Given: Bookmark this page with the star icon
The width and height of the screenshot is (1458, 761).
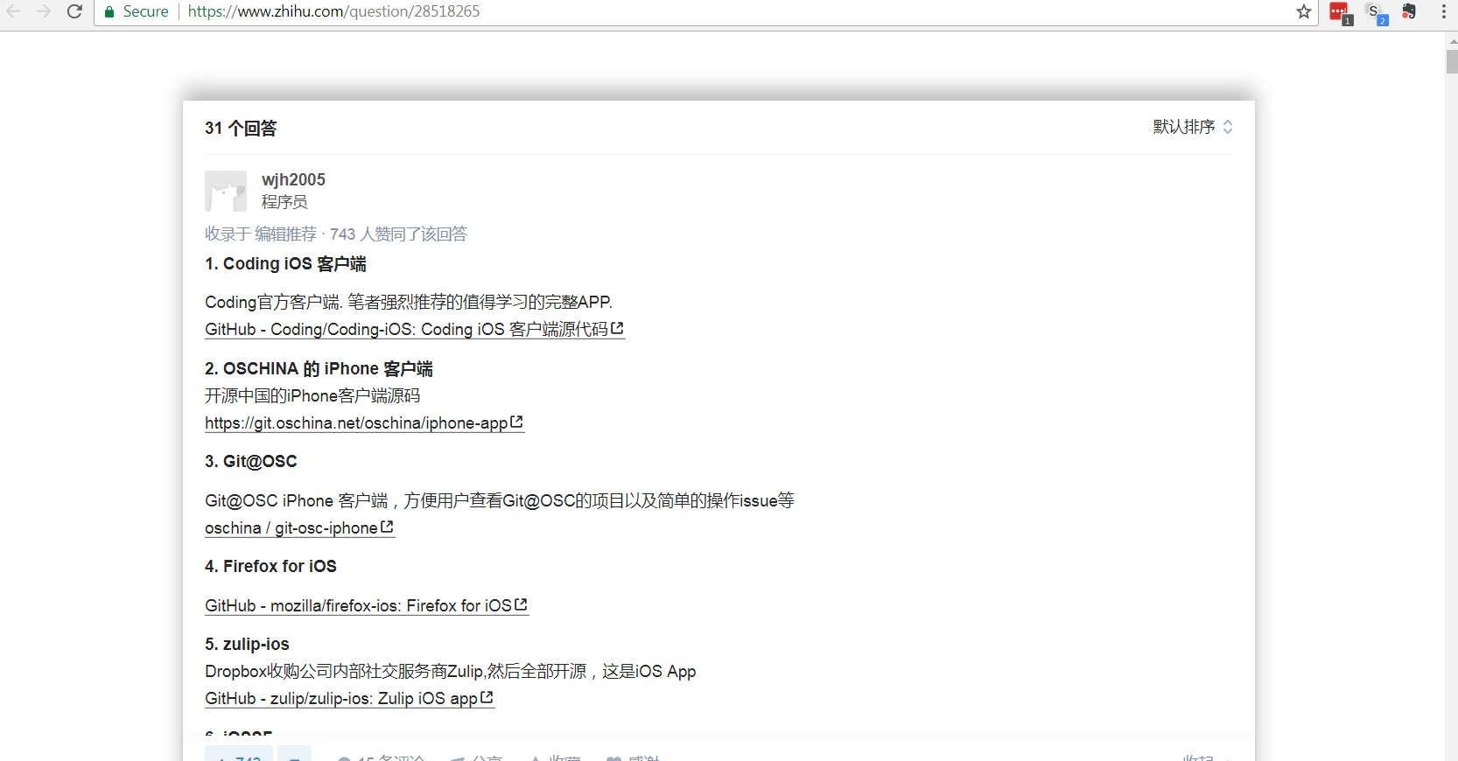Looking at the screenshot, I should pyautogui.click(x=1303, y=11).
